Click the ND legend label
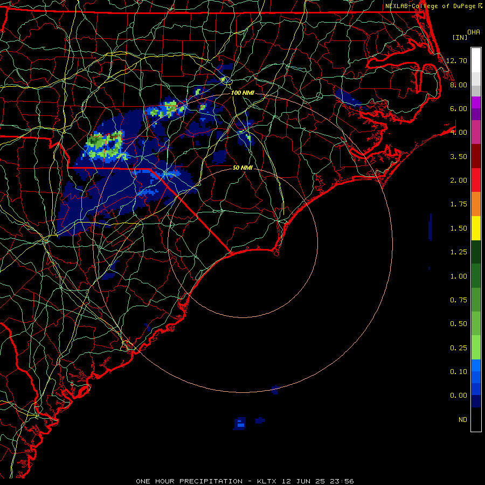Image resolution: width=485 pixels, height=485 pixels. tap(463, 420)
